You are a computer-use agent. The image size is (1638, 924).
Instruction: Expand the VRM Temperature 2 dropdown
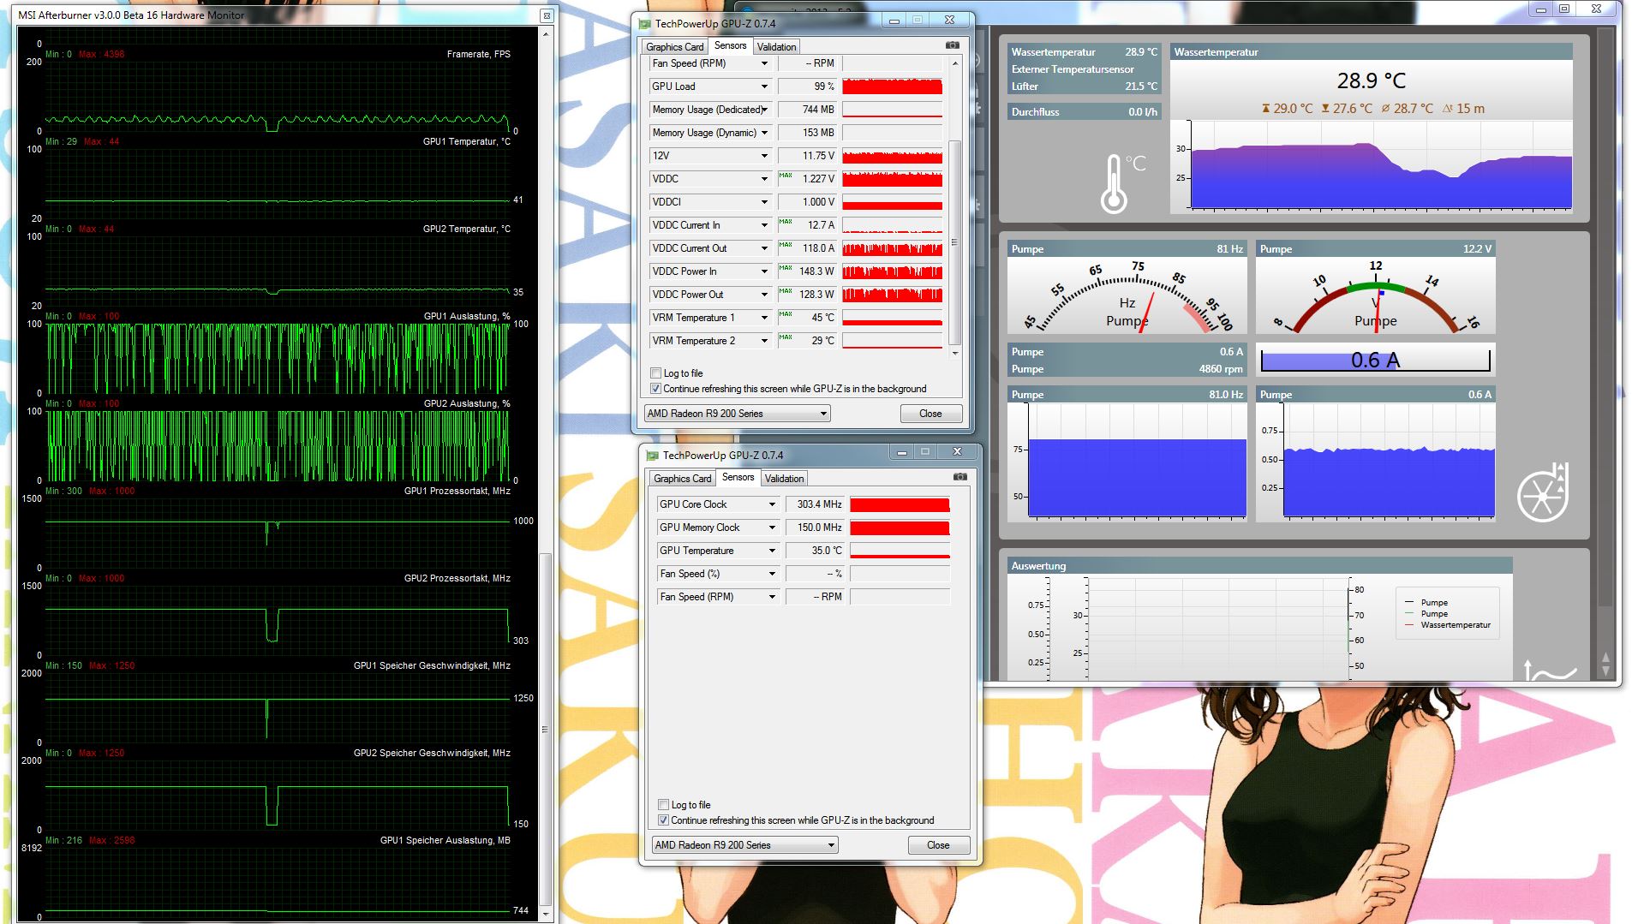coord(764,341)
